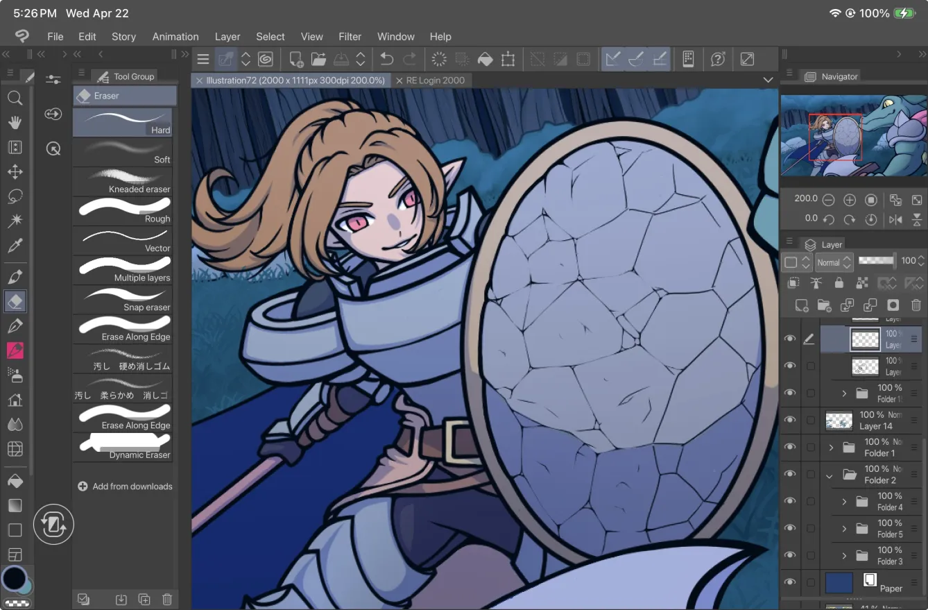Toggle Snap to Grid in command bar
This screenshot has height=610, width=928.
coord(660,59)
